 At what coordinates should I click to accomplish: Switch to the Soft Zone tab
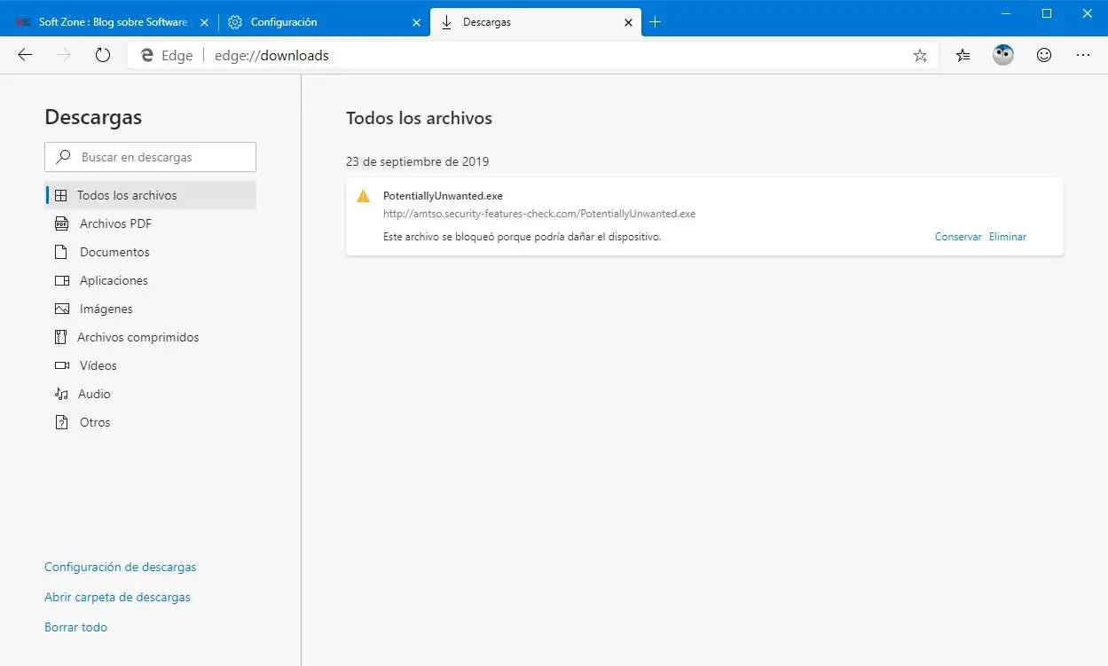113,22
